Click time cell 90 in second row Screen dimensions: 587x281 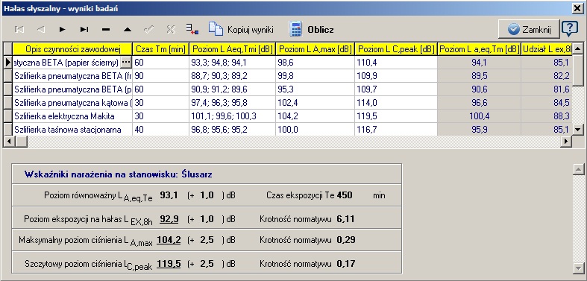[x=160, y=76]
